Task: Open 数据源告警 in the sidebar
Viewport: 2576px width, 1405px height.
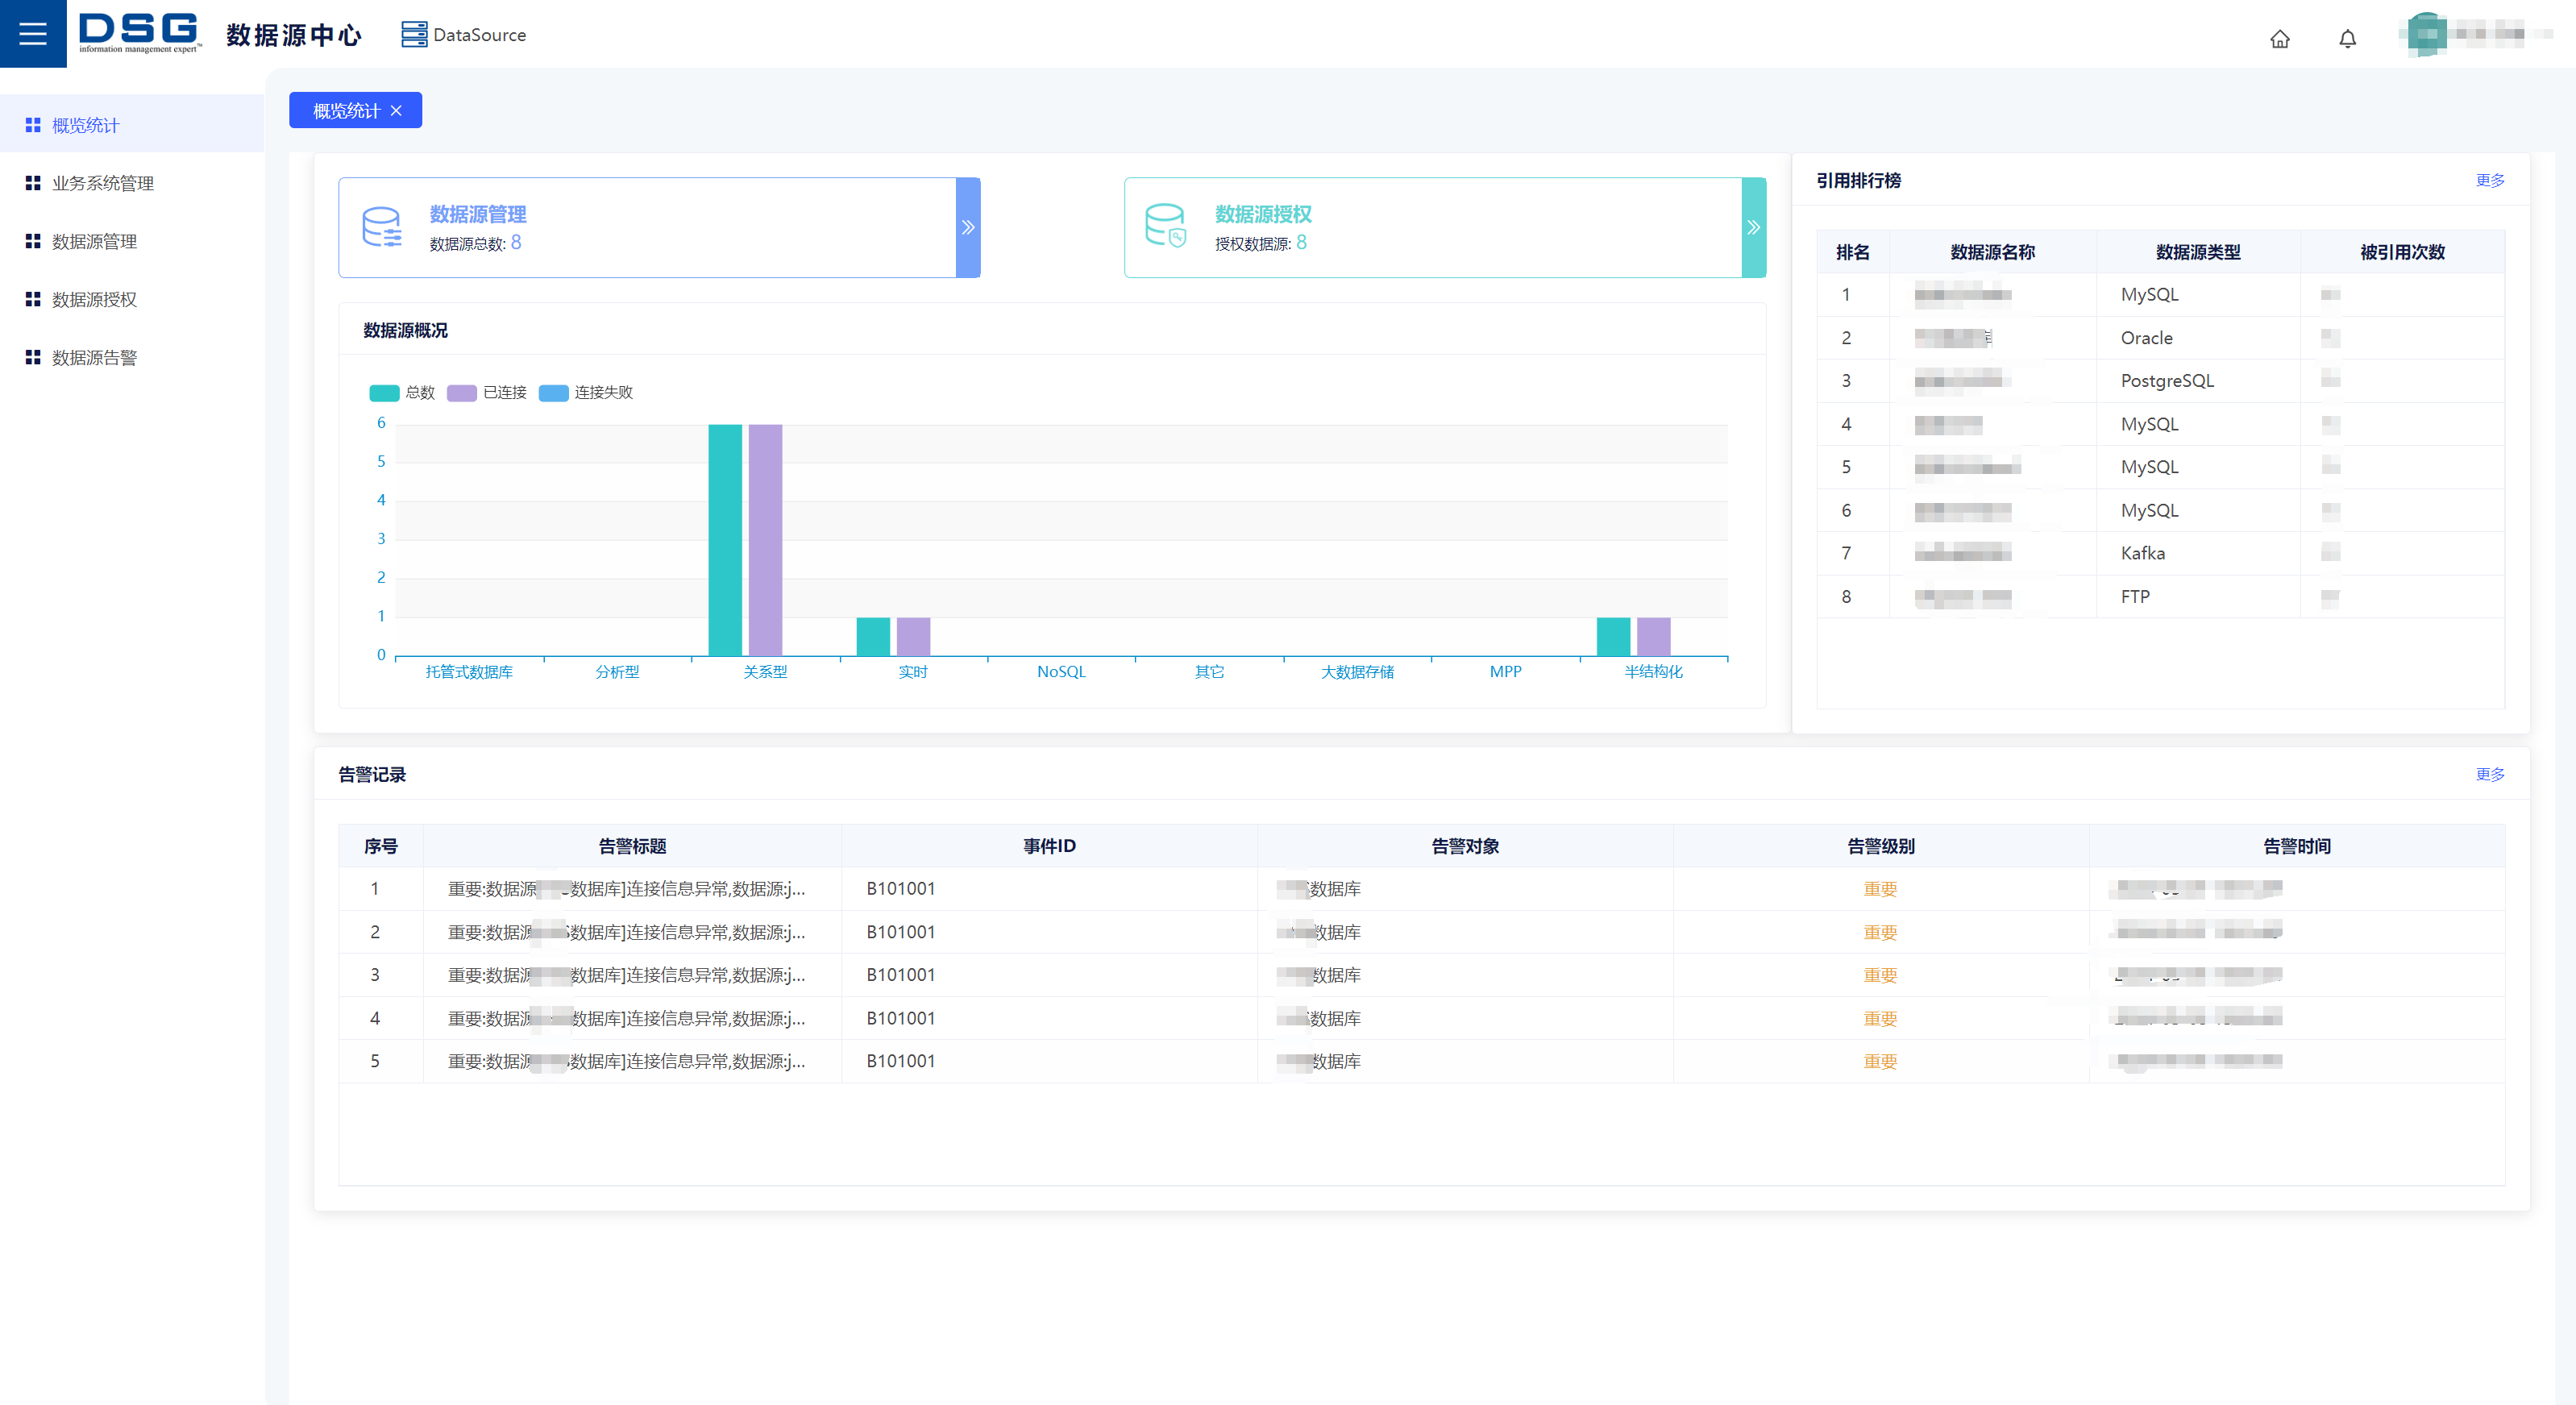Action: coord(94,357)
